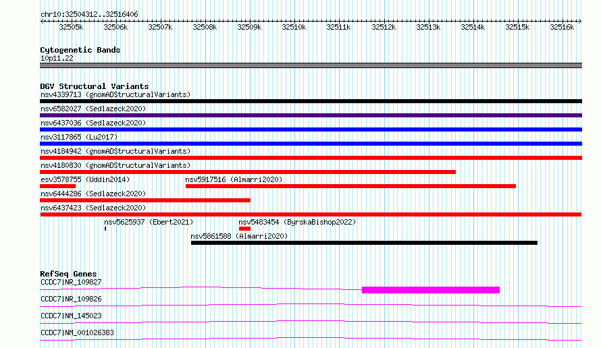Select the blue nsv6437036 variant bar
Screen dimensions: 601x348
point(311,129)
